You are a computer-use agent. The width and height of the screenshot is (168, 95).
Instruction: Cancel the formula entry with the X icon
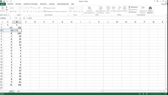click(16, 18)
